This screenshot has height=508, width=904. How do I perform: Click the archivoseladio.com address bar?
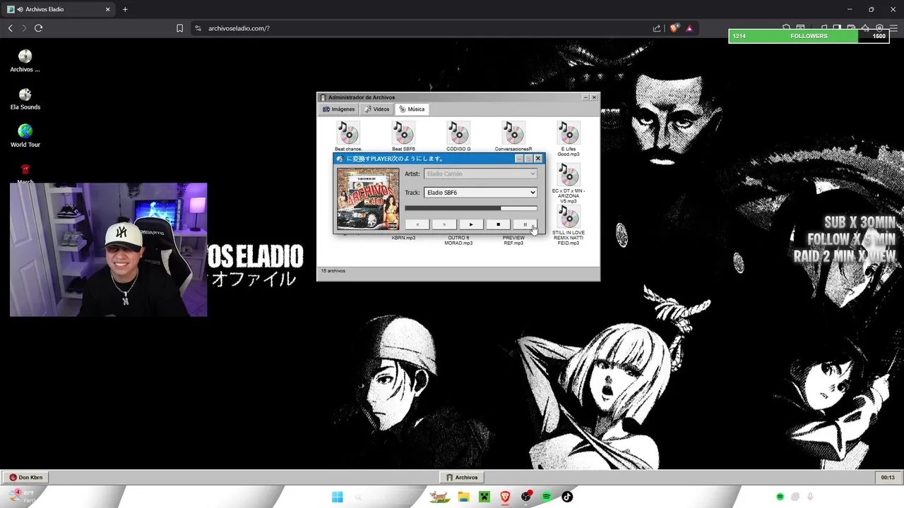click(424, 28)
